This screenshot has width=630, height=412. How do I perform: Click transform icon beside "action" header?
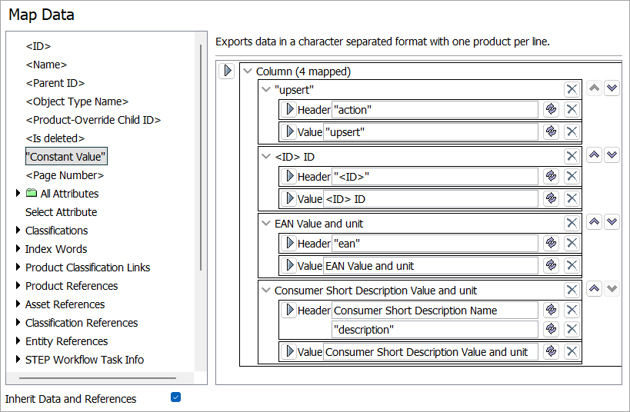[551, 109]
